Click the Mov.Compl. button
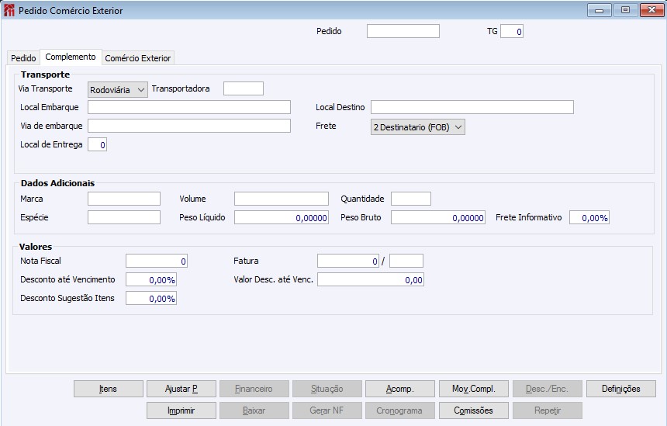The width and height of the screenshot is (667, 426). pos(473,389)
